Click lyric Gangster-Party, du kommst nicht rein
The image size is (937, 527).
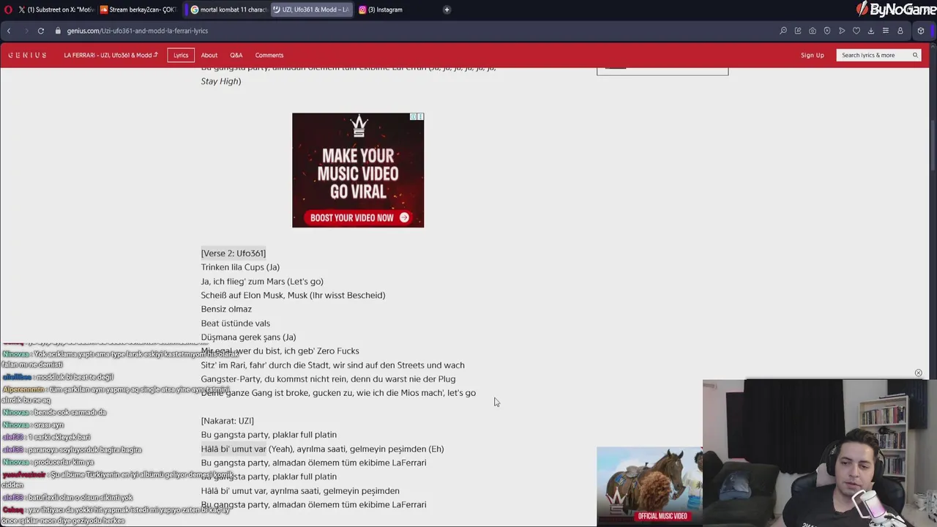[328, 378]
